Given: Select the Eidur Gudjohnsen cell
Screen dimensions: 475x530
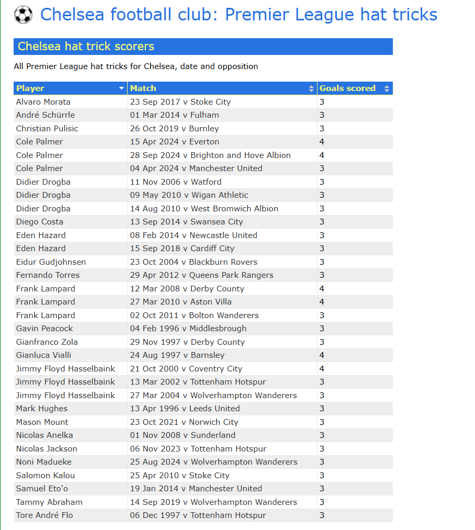Looking at the screenshot, I should pyautogui.click(x=70, y=262).
